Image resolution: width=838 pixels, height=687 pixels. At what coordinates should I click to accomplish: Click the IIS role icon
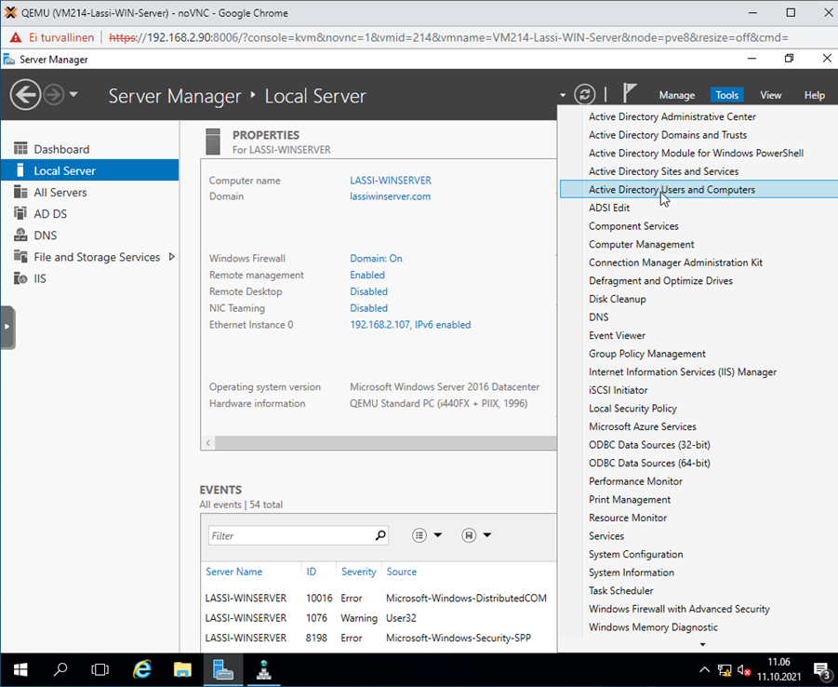[x=20, y=278]
